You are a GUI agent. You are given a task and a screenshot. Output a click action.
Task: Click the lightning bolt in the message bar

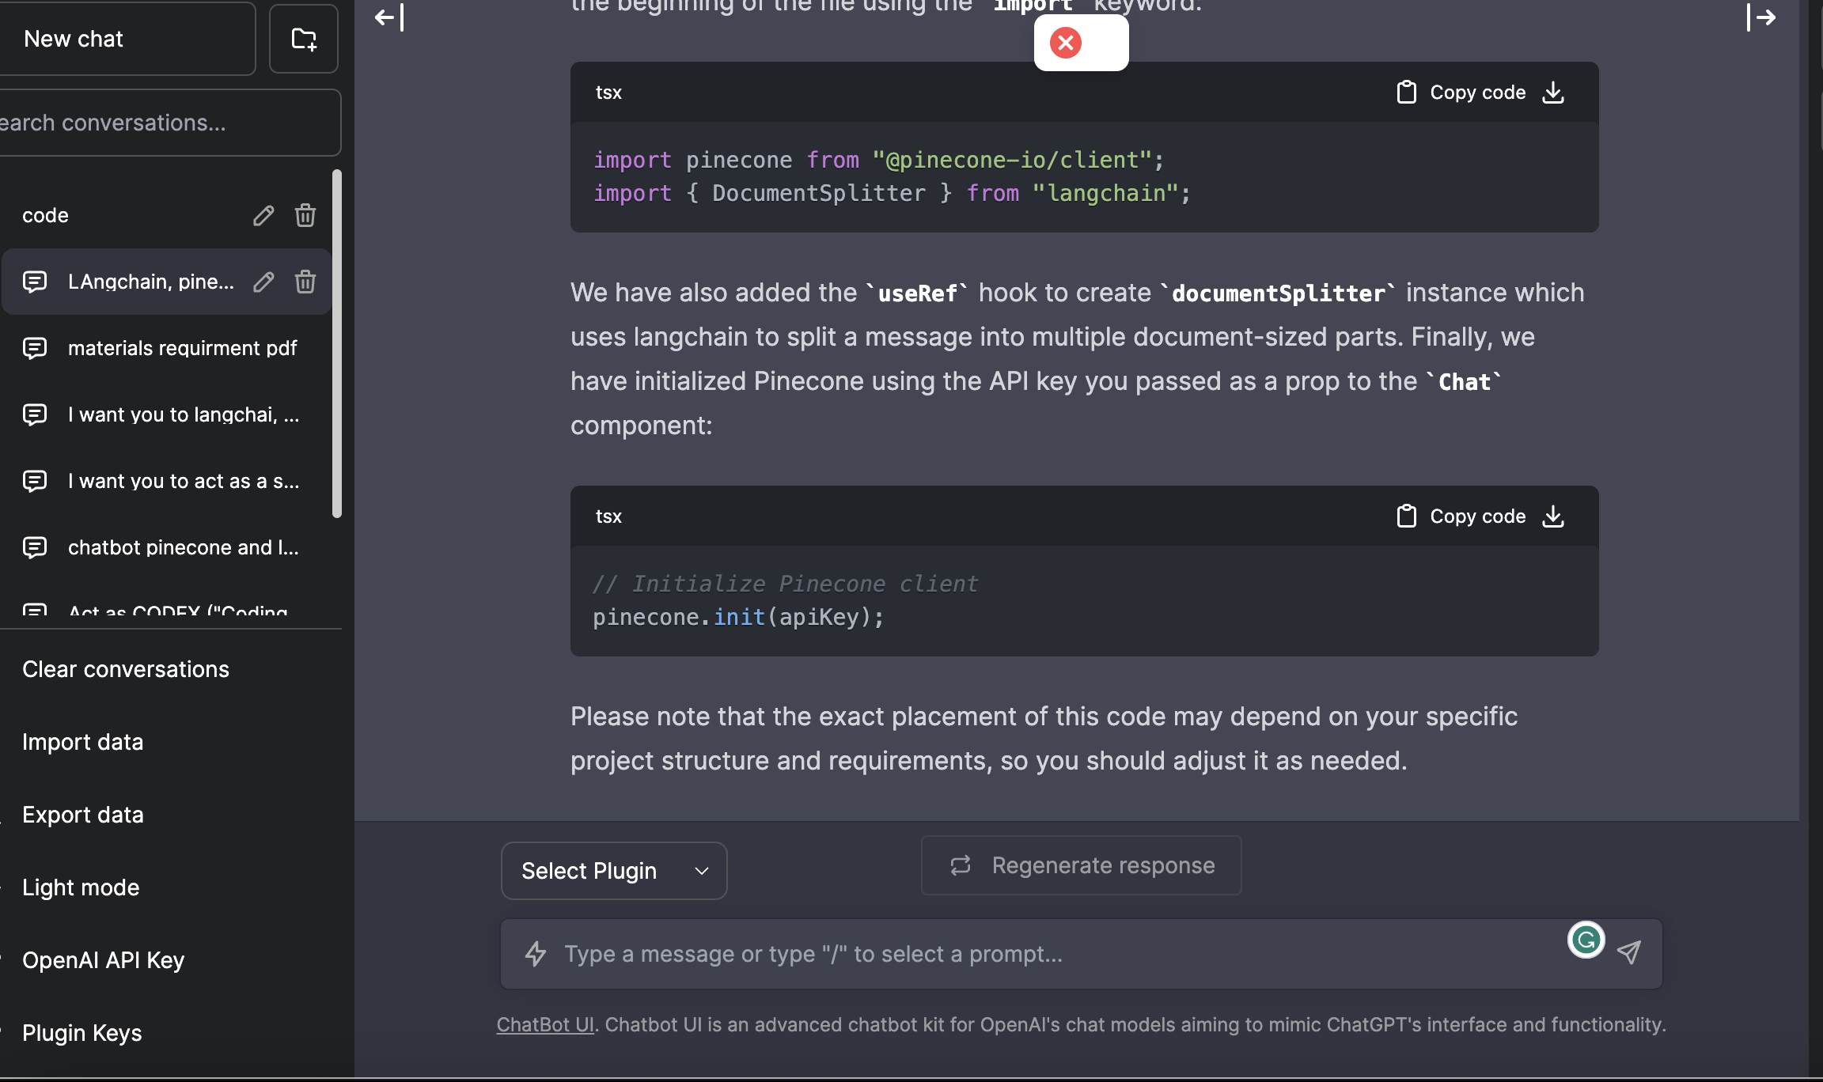(535, 953)
